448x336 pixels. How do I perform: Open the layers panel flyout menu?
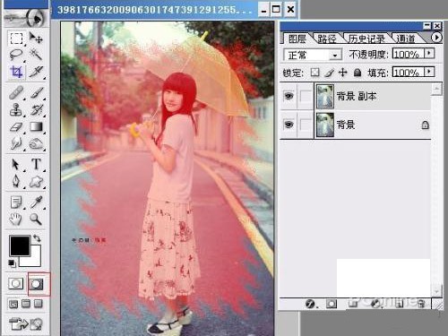pos(436,38)
